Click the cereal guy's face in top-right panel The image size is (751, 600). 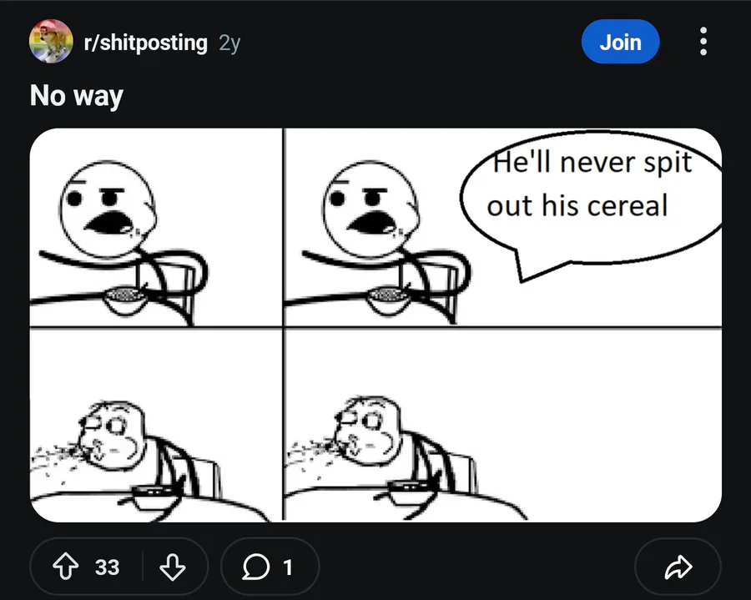click(x=370, y=209)
